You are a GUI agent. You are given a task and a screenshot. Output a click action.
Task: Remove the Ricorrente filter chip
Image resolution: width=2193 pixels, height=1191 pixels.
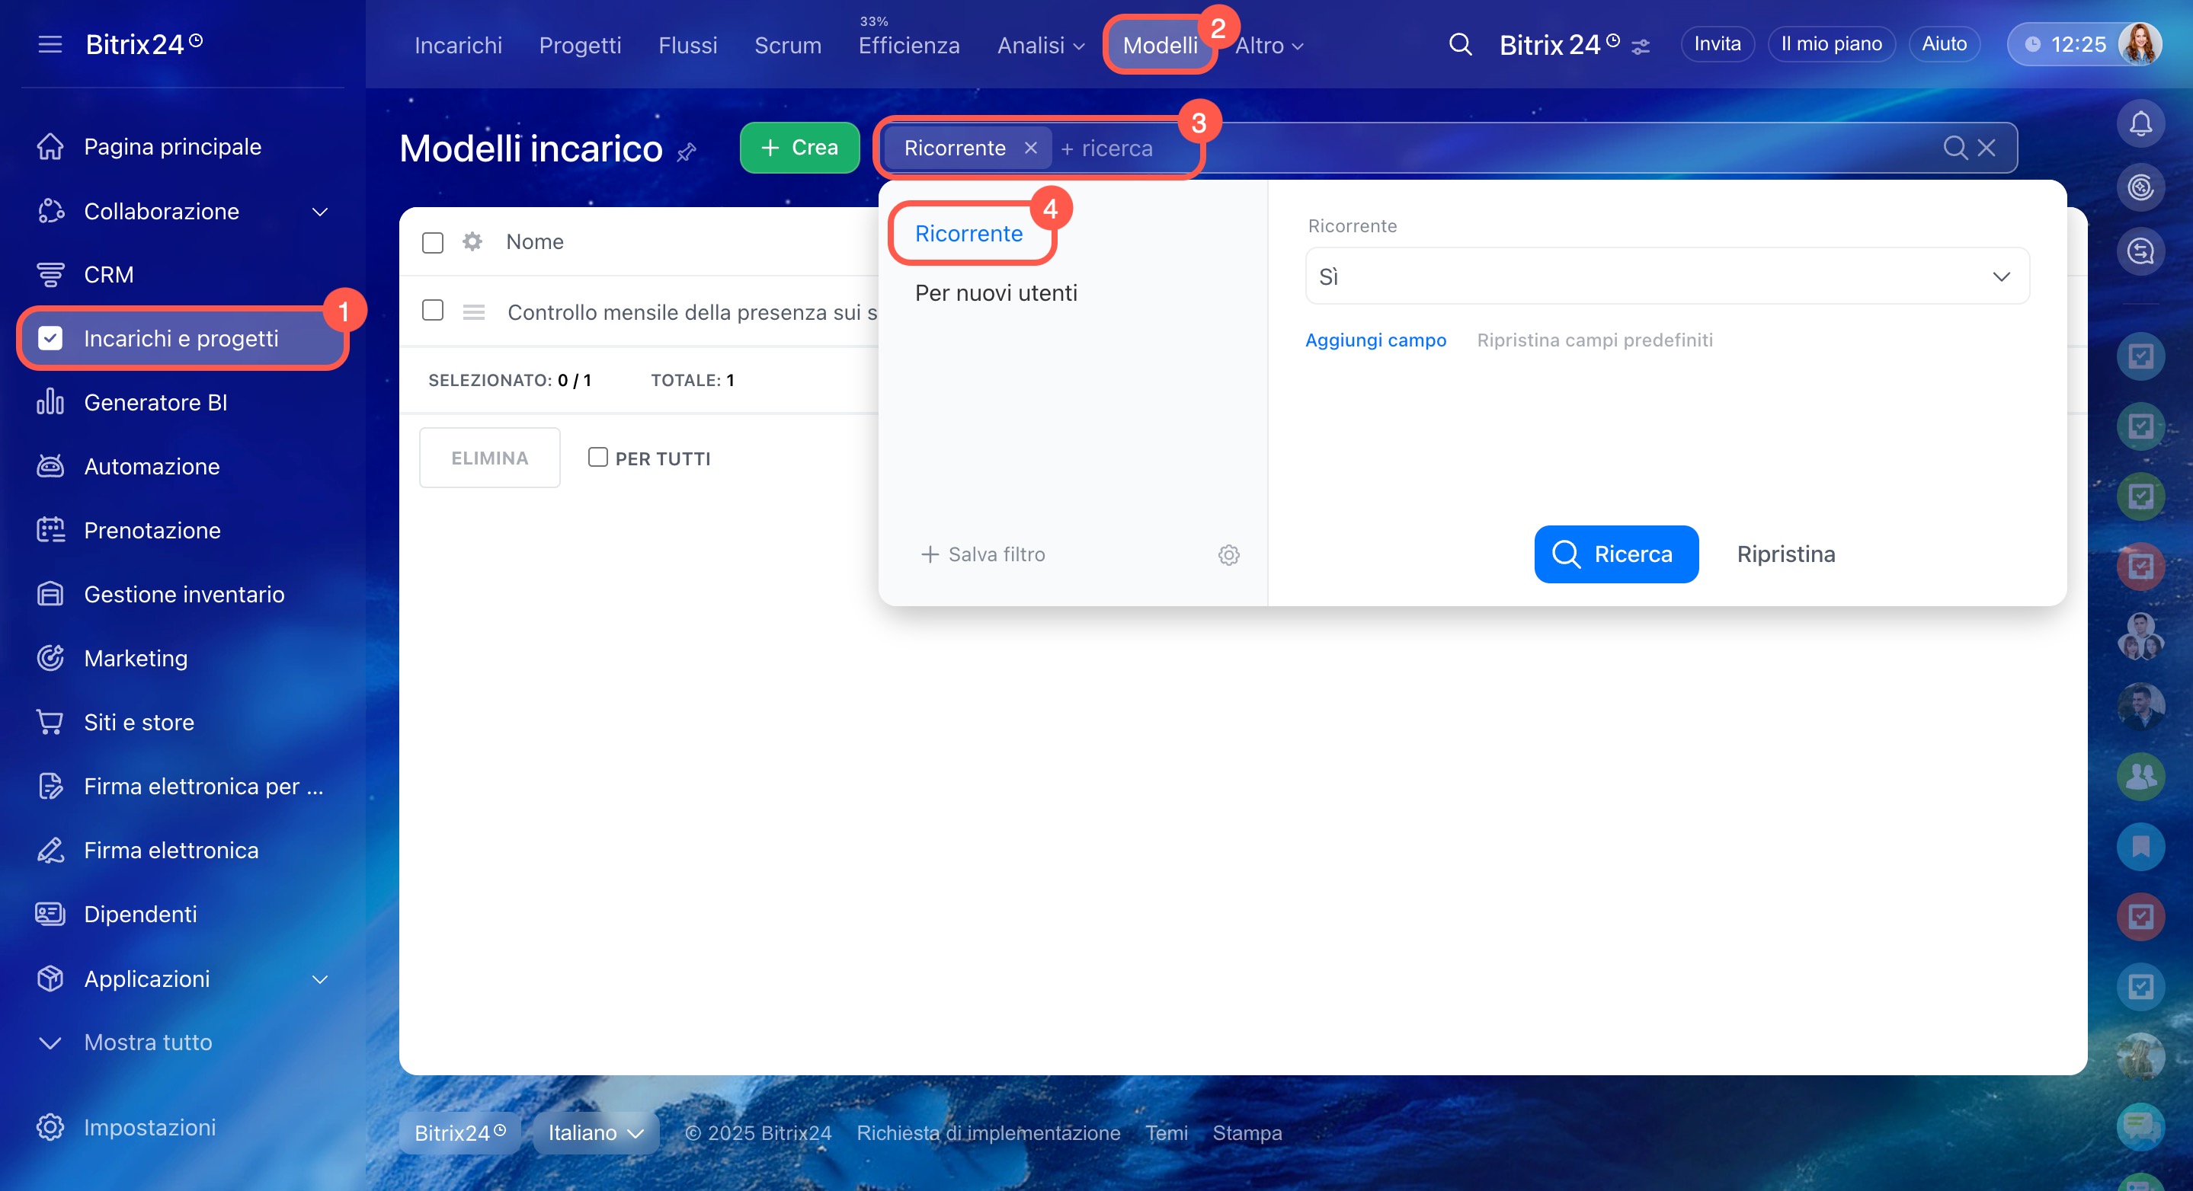pos(1031,148)
